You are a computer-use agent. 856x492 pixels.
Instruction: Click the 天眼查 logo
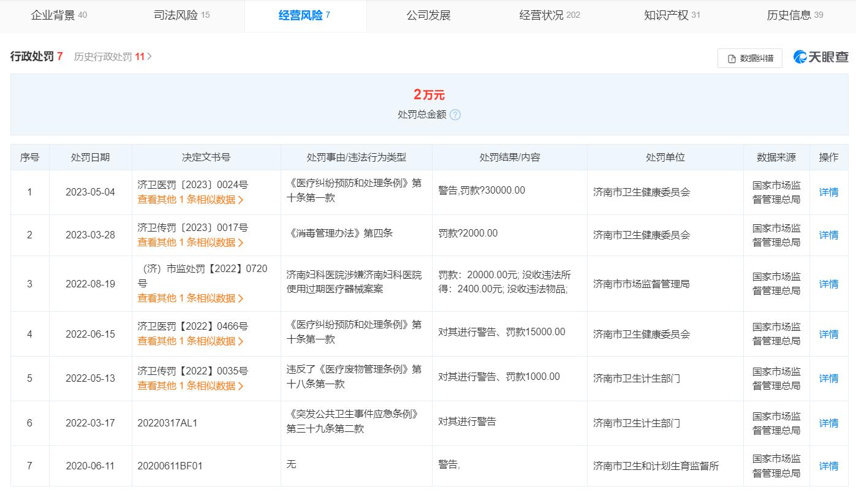tap(821, 55)
